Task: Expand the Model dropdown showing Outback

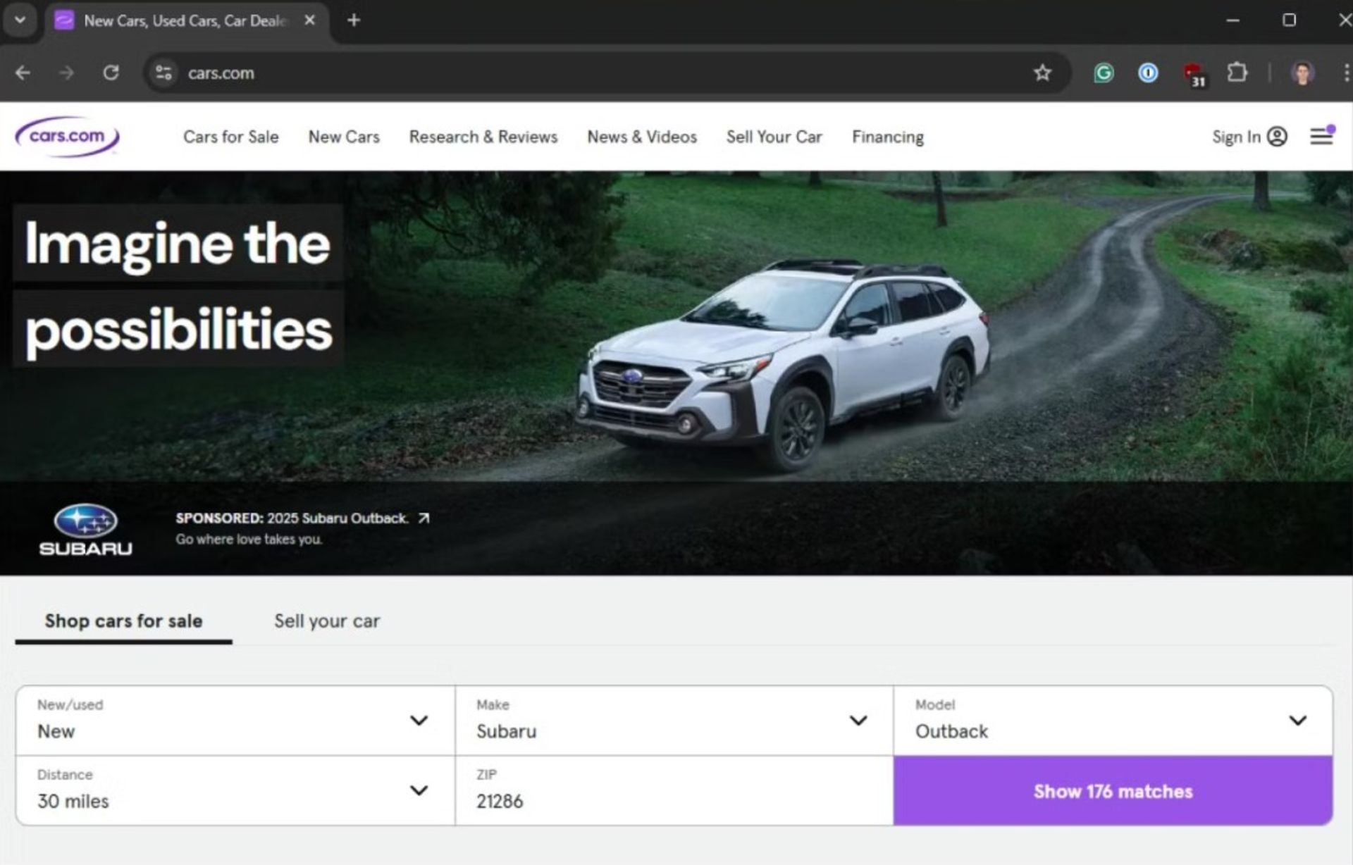Action: click(1113, 721)
